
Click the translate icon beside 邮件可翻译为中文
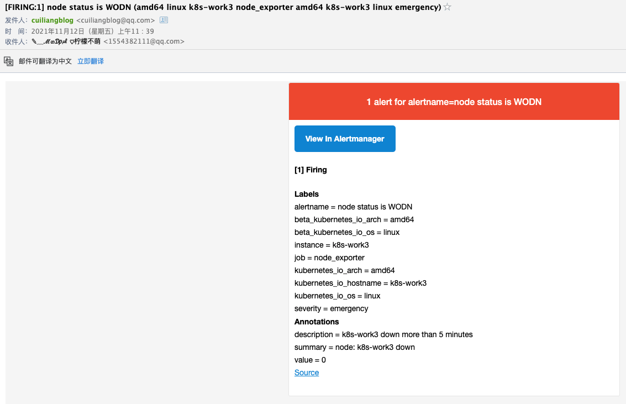pos(8,61)
